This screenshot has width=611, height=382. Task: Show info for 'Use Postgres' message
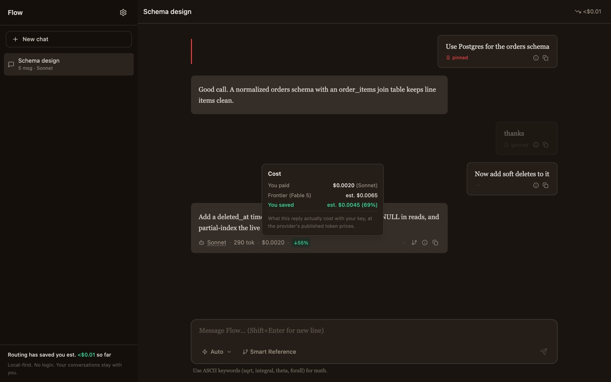point(536,58)
